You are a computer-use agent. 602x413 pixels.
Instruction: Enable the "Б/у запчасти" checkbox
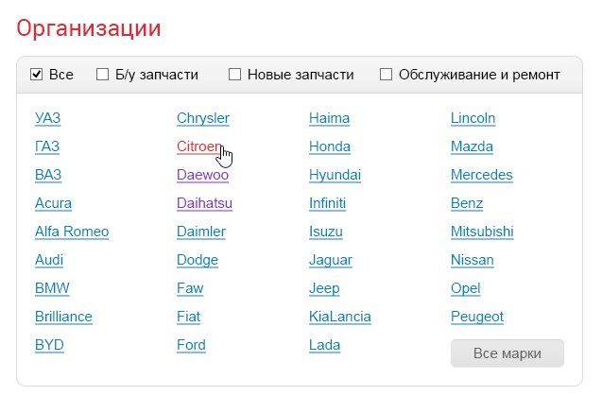point(103,74)
